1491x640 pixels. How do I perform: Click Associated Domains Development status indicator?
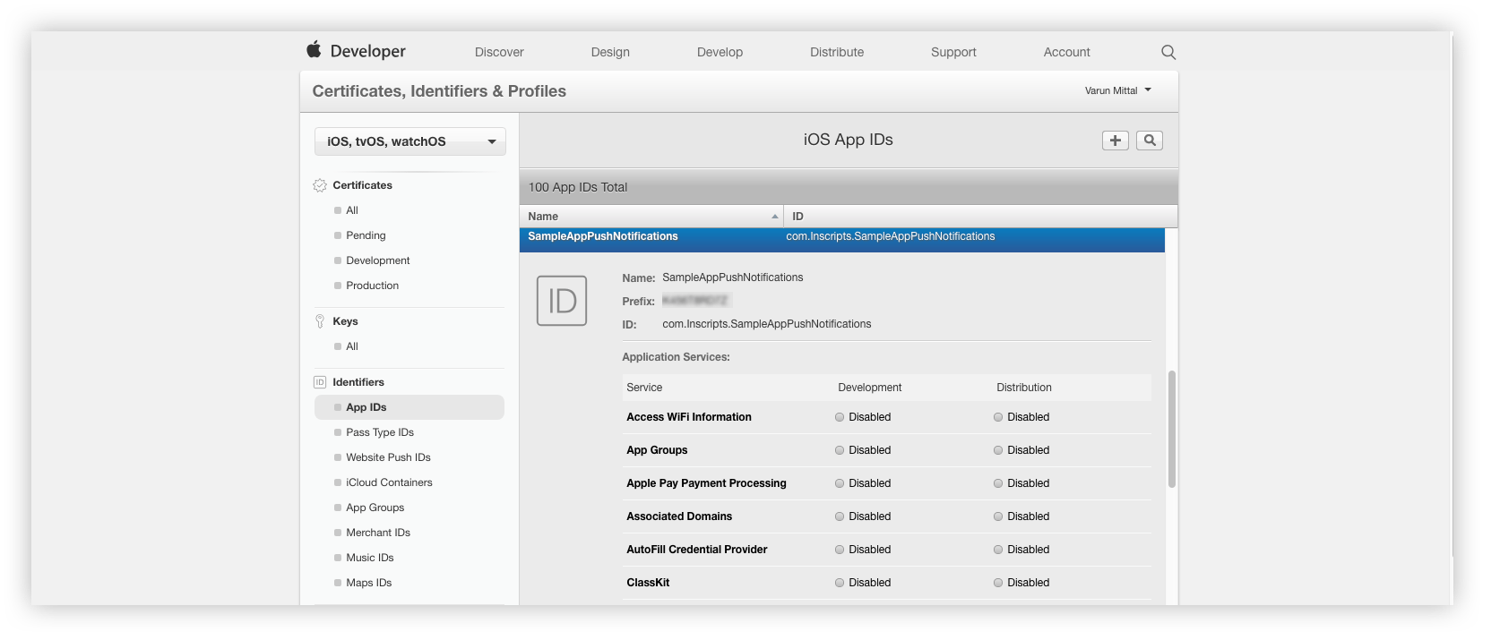(x=840, y=516)
